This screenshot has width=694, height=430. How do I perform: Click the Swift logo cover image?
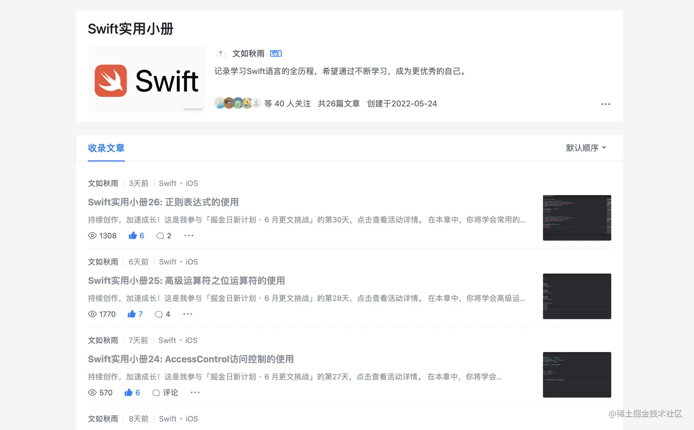click(146, 79)
